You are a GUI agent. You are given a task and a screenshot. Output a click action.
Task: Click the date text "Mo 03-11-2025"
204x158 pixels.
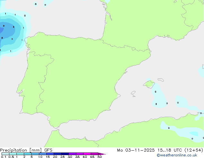[x=136, y=150]
